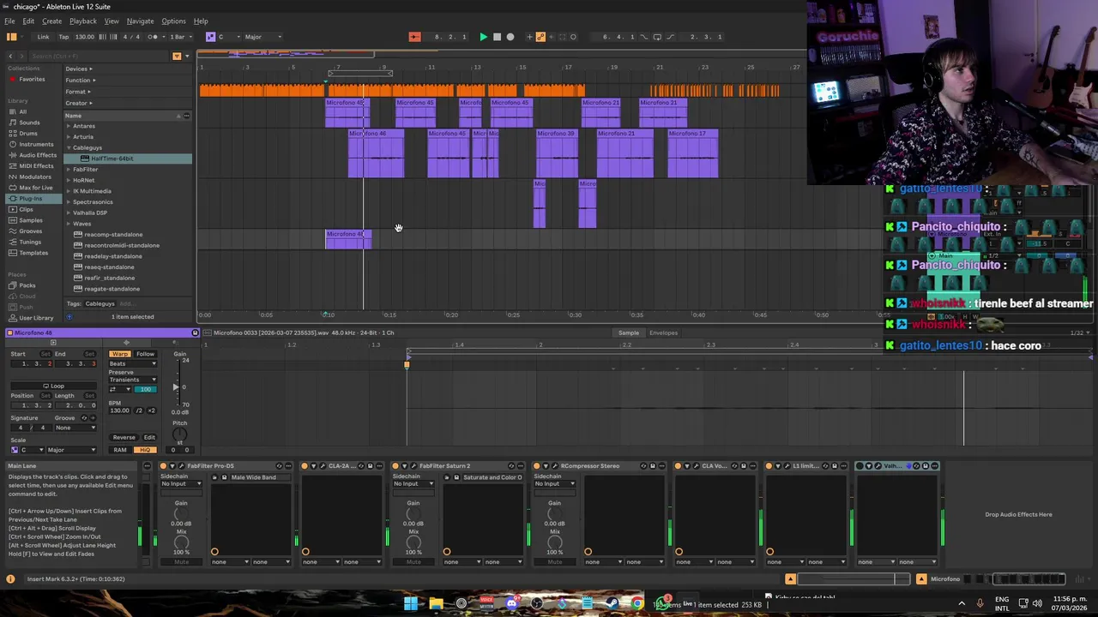Click the Follow/back-to-arrangement orange button
Image resolution: width=1098 pixels, height=617 pixels.
click(414, 37)
